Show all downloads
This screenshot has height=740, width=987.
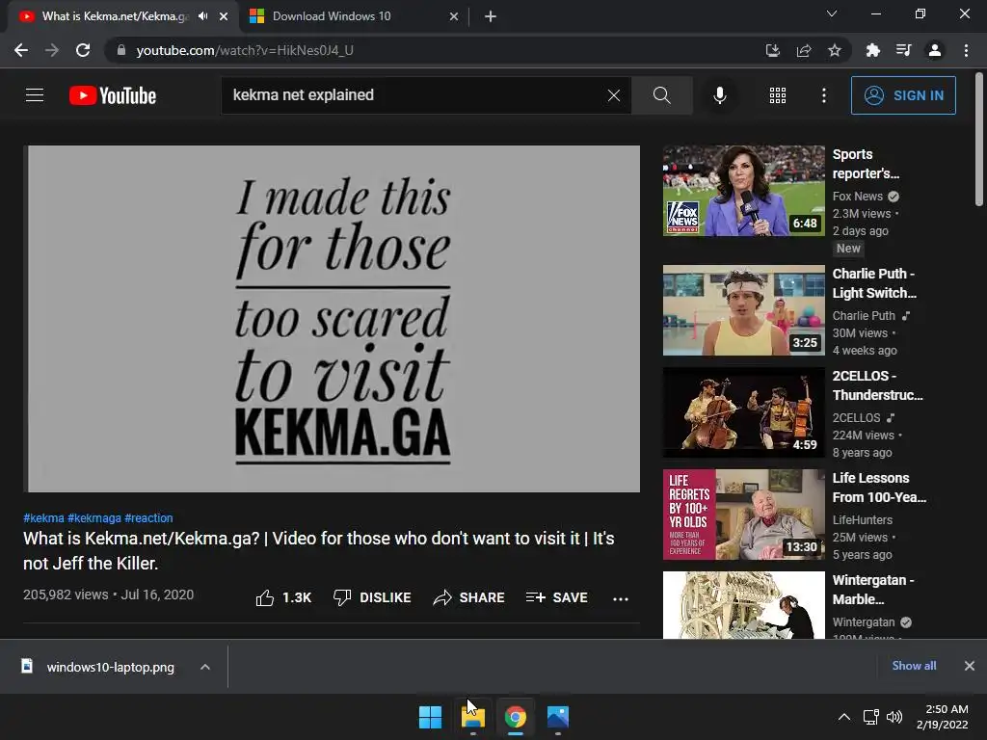click(914, 666)
